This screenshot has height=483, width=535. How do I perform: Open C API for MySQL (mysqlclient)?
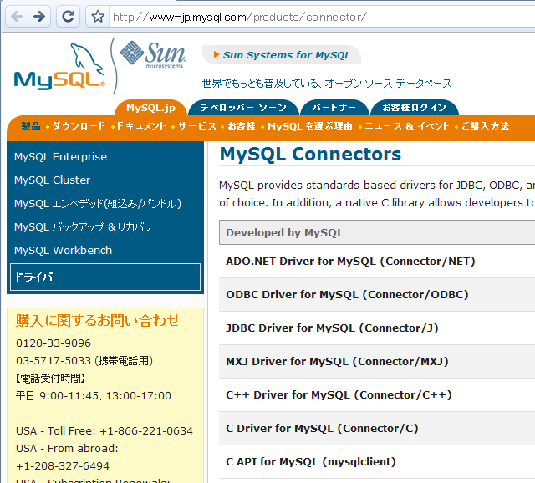[311, 462]
